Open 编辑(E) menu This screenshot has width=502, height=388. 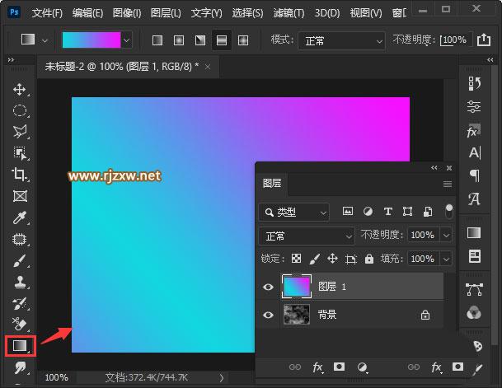87,13
